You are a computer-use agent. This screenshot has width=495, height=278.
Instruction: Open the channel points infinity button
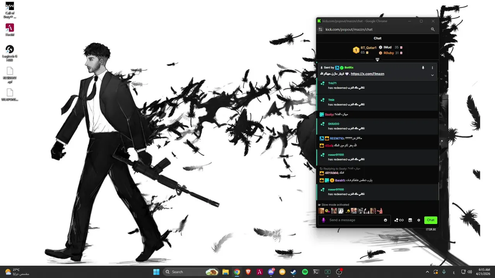[x=399, y=220]
